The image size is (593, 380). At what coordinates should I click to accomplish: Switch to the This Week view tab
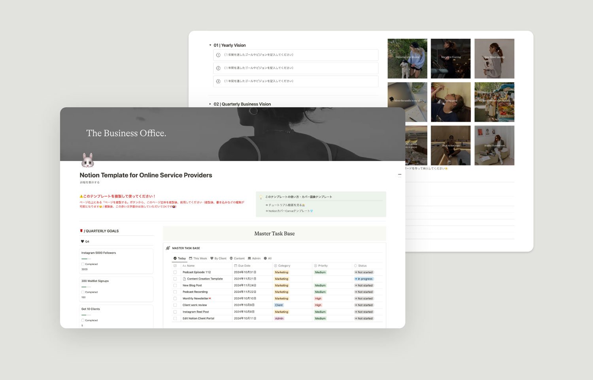coord(198,258)
